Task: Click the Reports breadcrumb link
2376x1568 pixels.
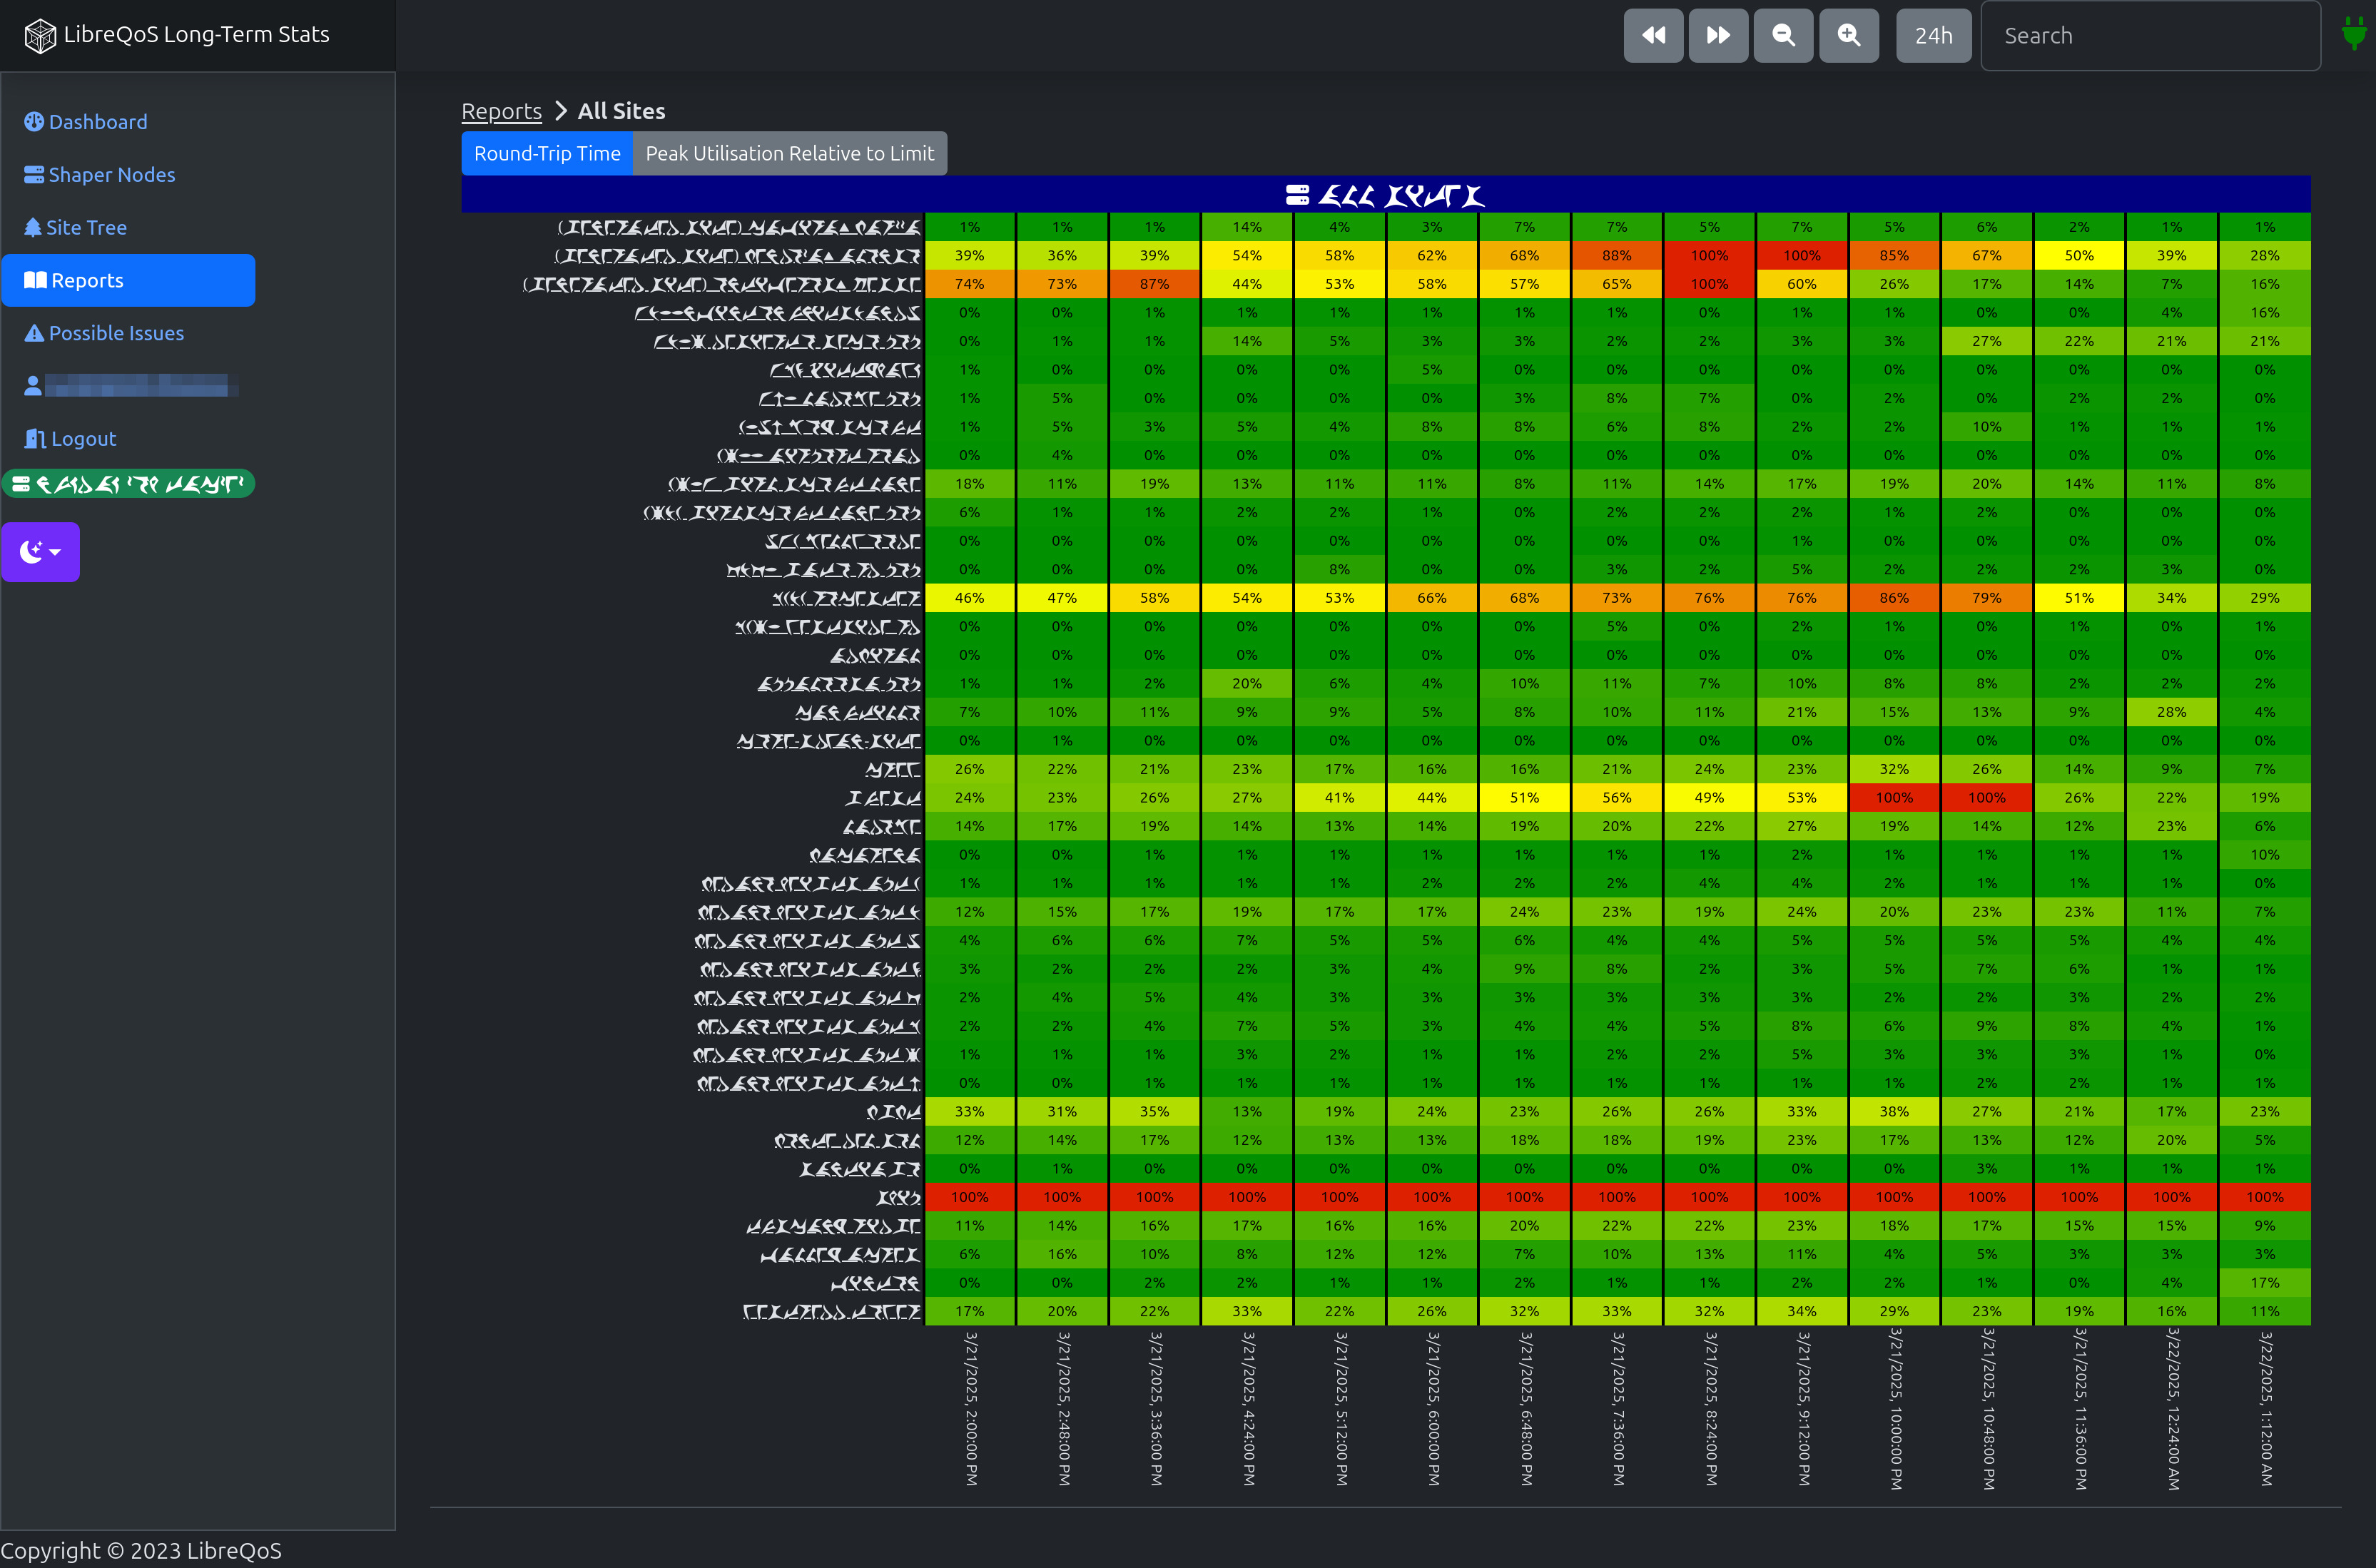Action: pos(501,111)
